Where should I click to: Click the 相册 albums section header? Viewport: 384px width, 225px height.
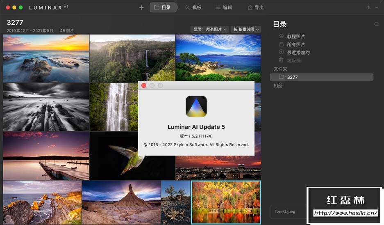click(278, 85)
